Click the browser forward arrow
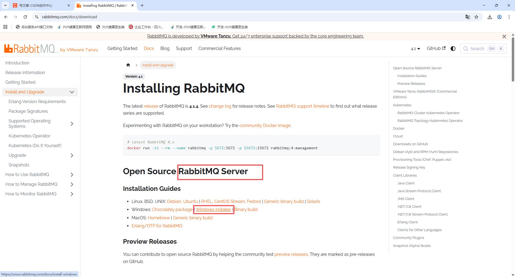Image resolution: width=515 pixels, height=277 pixels. [16, 17]
